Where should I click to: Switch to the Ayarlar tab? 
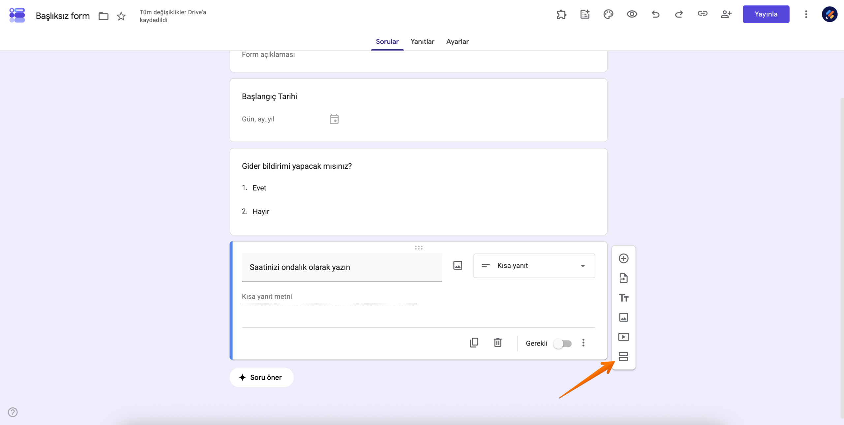coord(457,42)
